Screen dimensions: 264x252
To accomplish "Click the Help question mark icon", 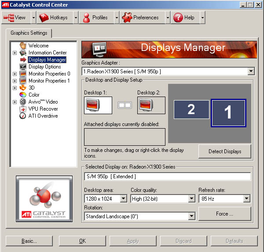I will click(x=178, y=18).
